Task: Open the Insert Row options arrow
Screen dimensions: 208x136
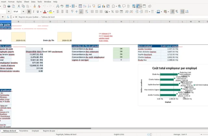Action: (x=70, y=6)
